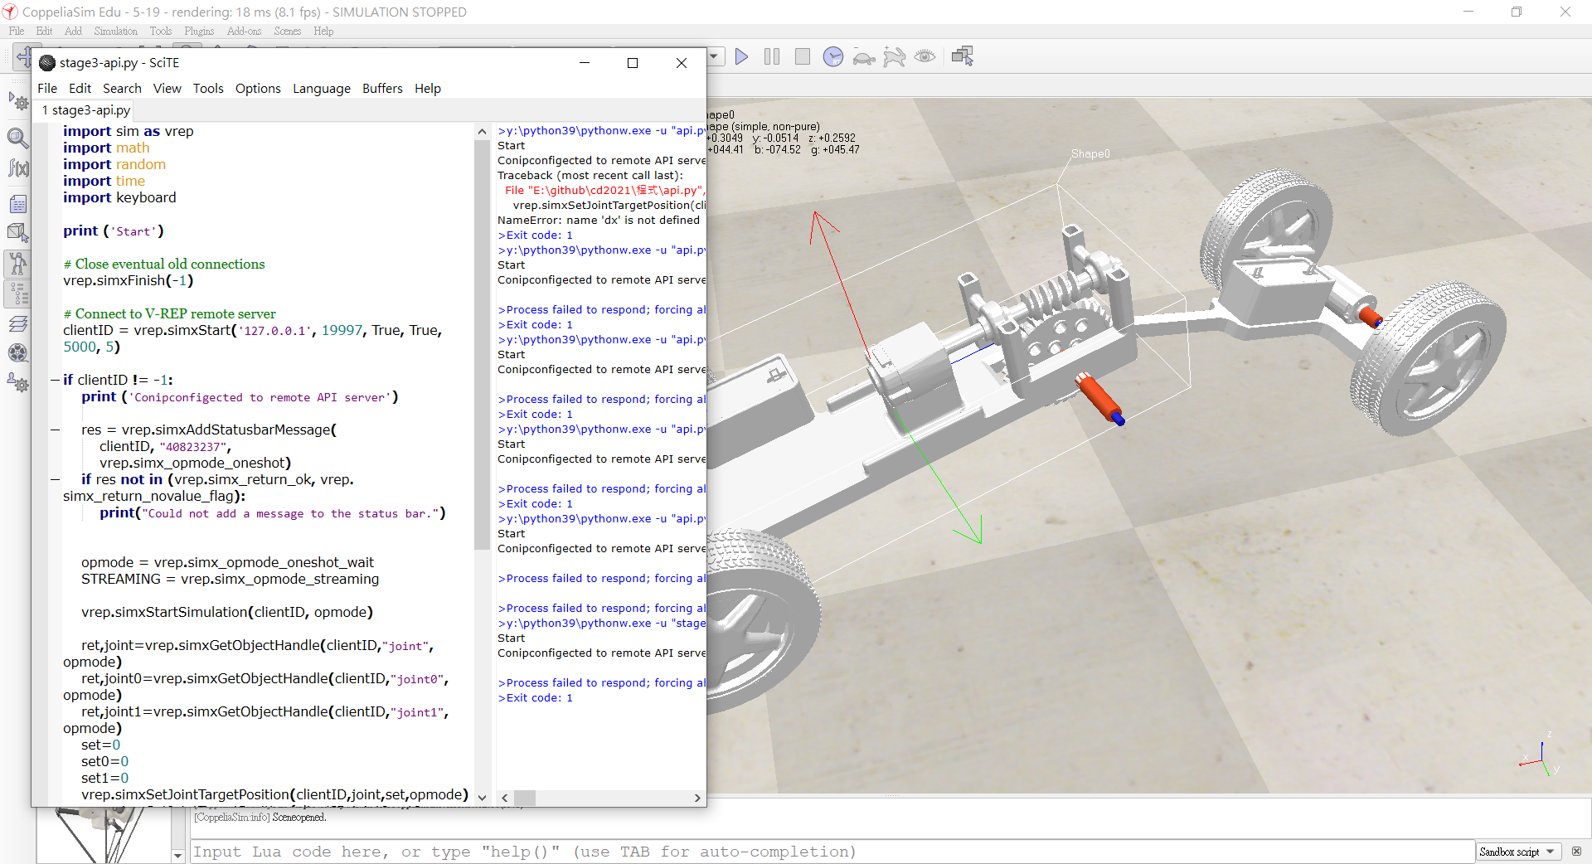
Task: Open simulation settings gear icon
Action: [18, 102]
